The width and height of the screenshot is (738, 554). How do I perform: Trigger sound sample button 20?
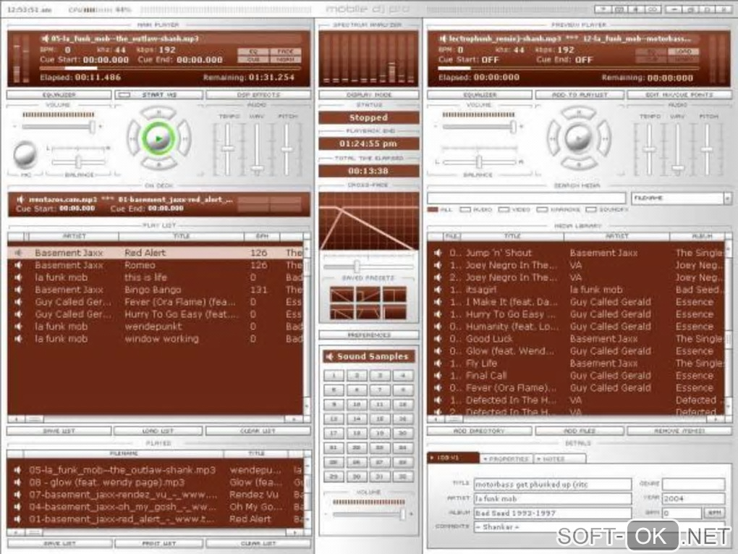tap(403, 433)
